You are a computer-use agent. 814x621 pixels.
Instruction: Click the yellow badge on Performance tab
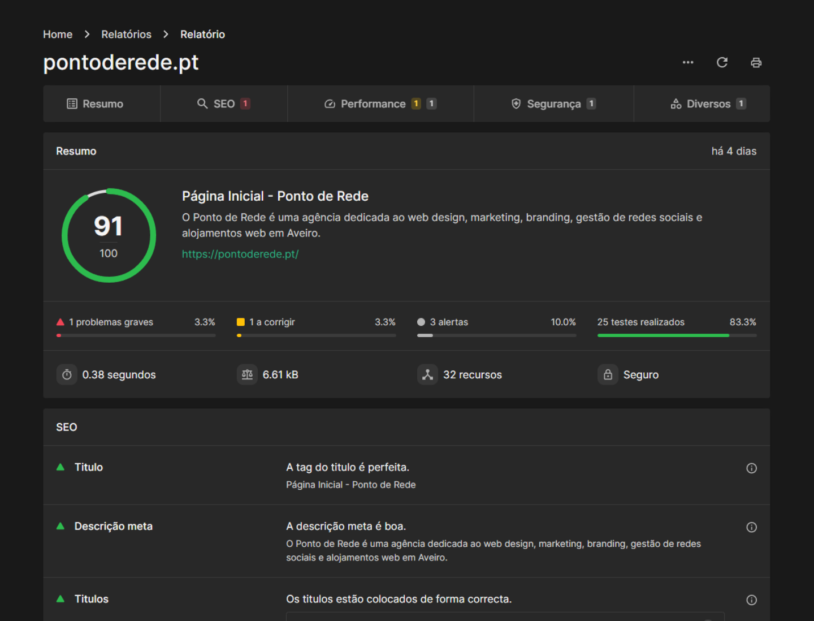tap(416, 103)
